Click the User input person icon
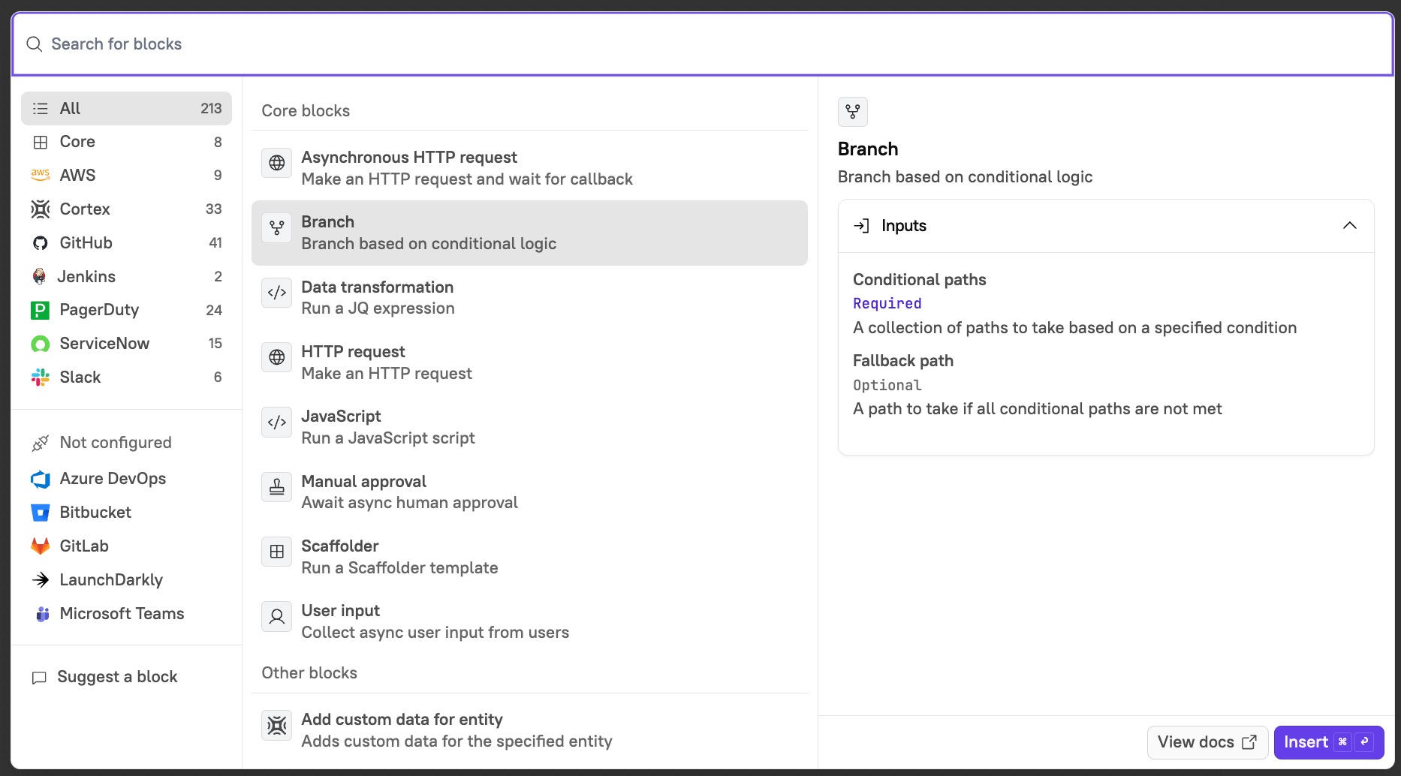The width and height of the screenshot is (1401, 776). [x=276, y=616]
